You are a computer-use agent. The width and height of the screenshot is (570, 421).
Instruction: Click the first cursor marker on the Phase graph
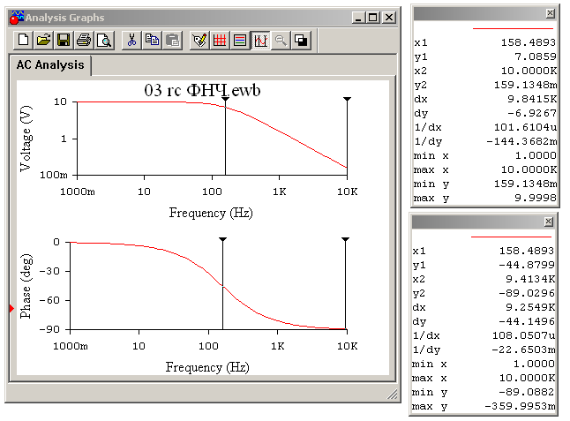tap(223, 239)
